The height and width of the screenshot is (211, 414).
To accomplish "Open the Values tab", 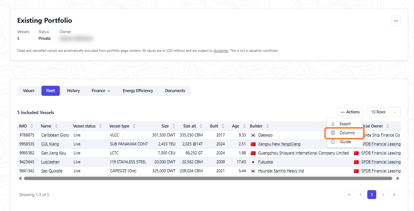I will pyautogui.click(x=28, y=91).
